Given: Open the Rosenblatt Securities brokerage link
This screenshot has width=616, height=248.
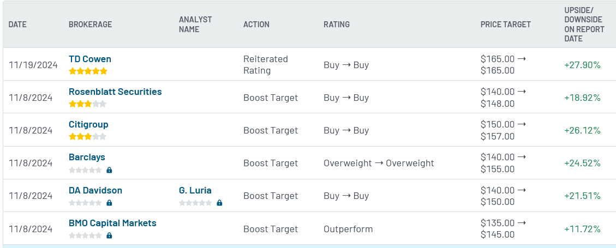Looking at the screenshot, I should coord(115,92).
